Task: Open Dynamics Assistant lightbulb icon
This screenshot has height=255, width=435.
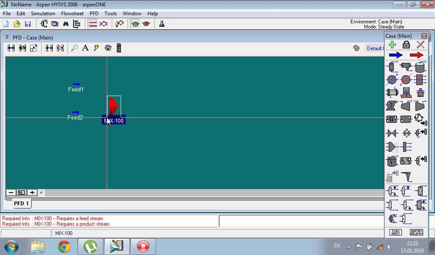Action: (x=119, y=24)
